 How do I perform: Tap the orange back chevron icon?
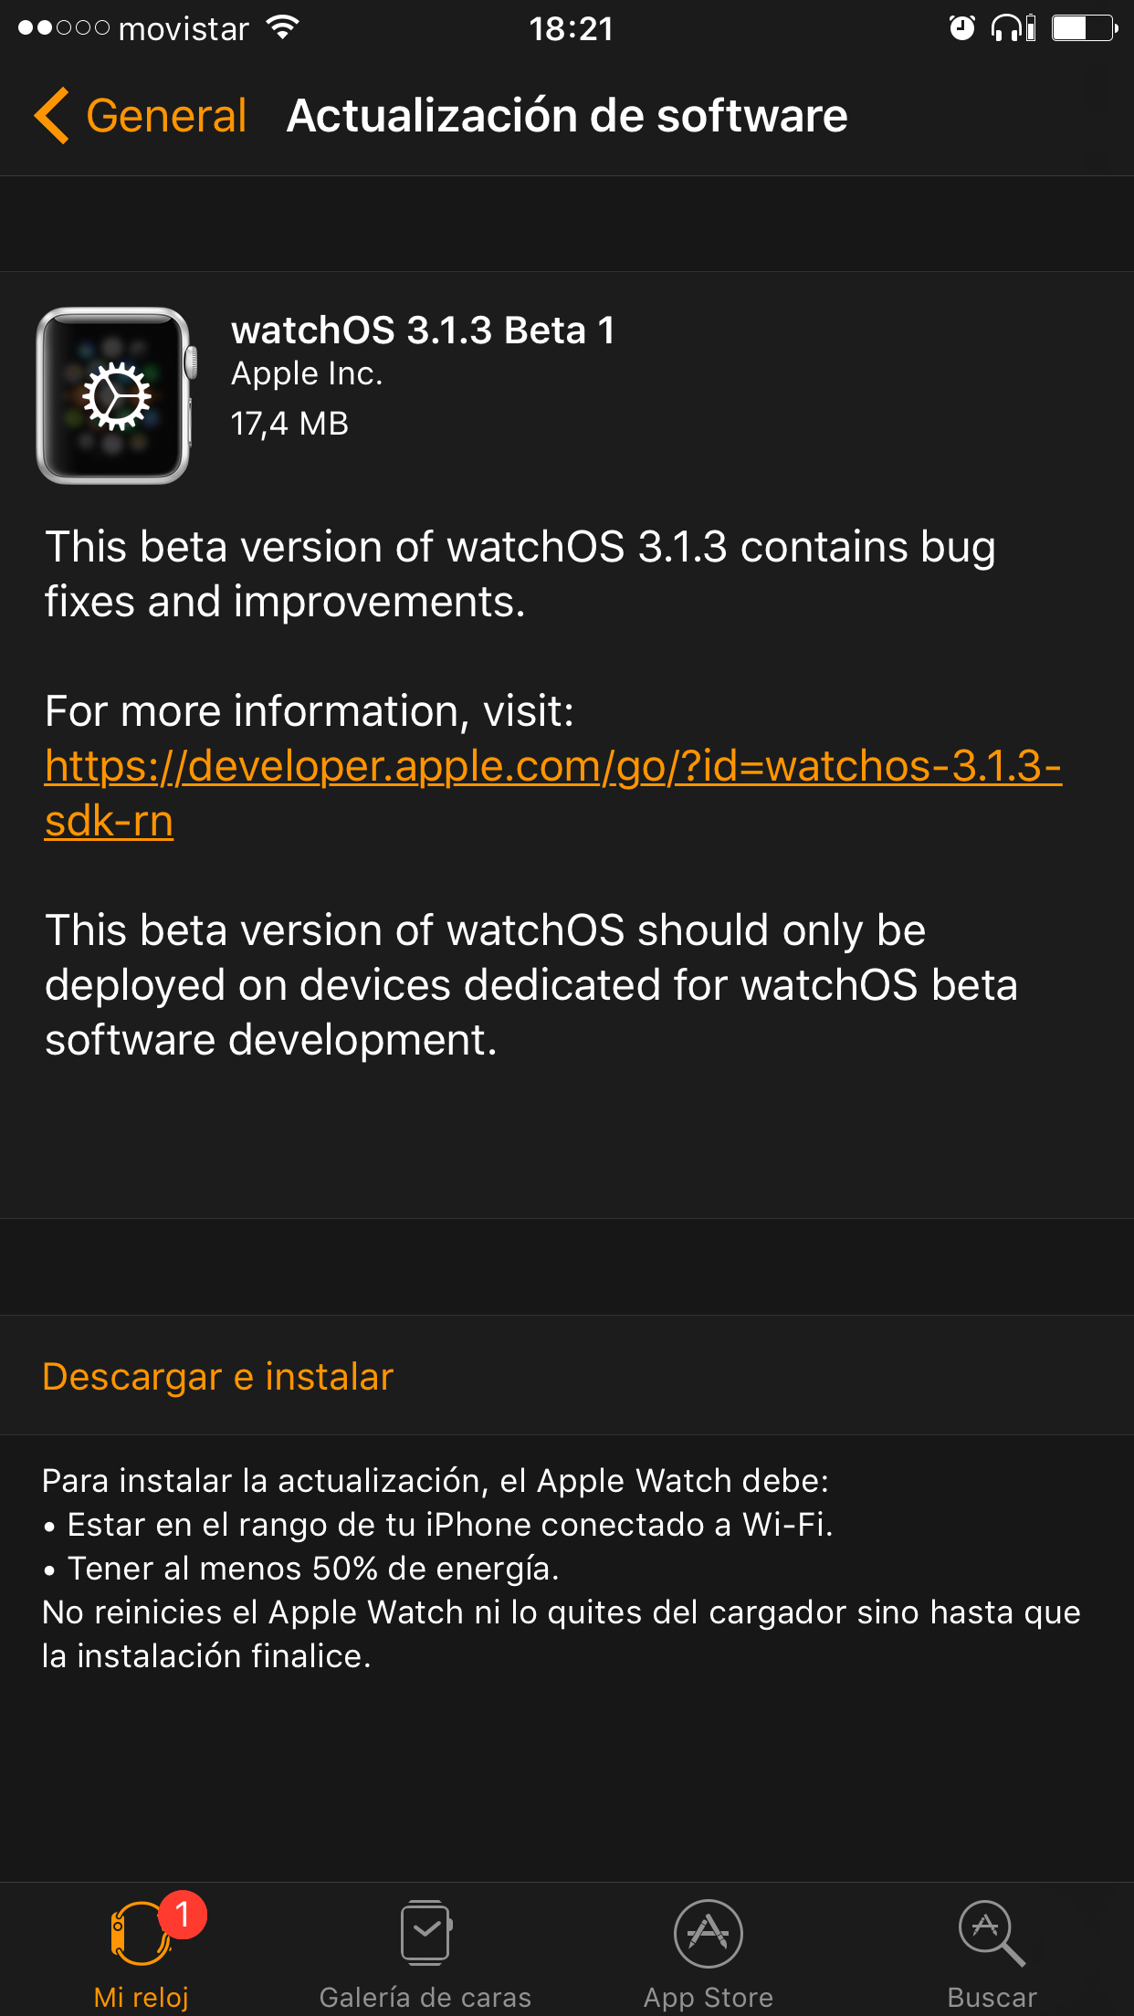52,116
